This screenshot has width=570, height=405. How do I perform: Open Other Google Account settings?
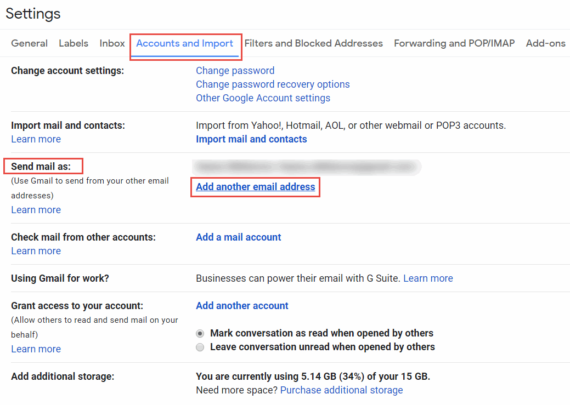(263, 98)
